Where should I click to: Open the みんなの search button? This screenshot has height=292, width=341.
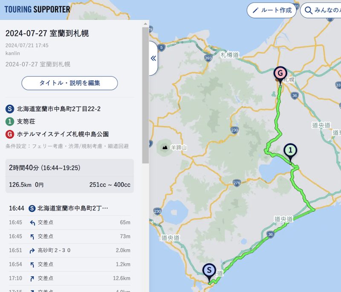coord(320,10)
